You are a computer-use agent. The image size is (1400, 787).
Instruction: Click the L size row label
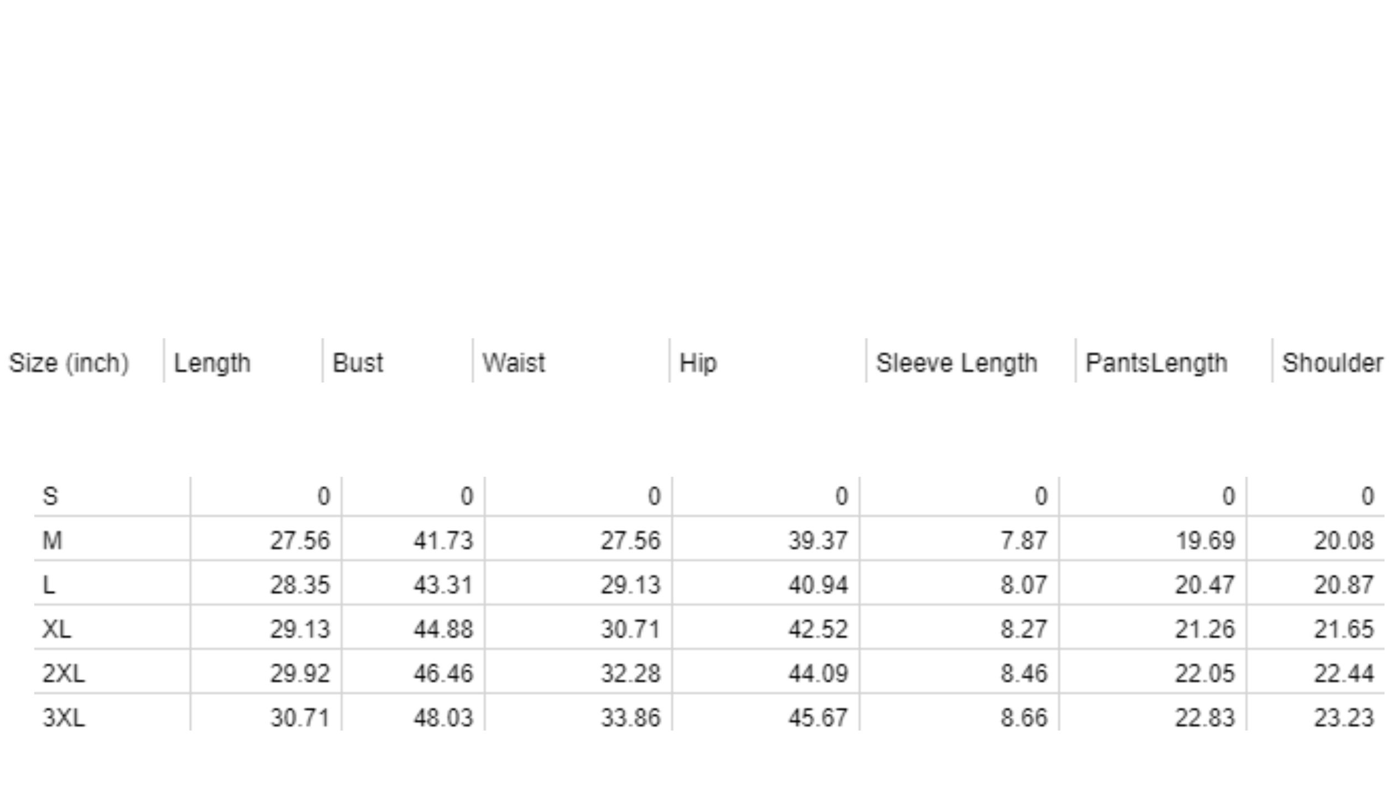point(49,585)
